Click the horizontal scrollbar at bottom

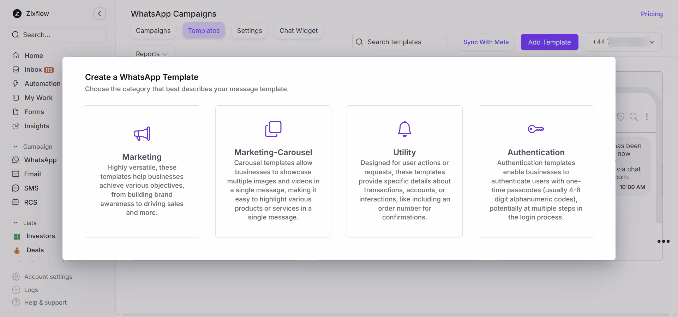395,315
